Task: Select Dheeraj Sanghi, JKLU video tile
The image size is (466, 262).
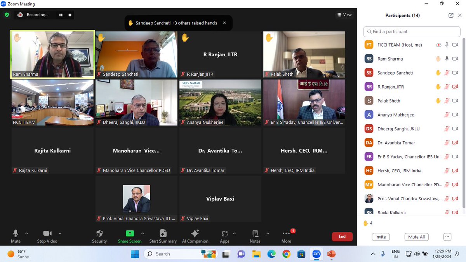Action: (136, 102)
